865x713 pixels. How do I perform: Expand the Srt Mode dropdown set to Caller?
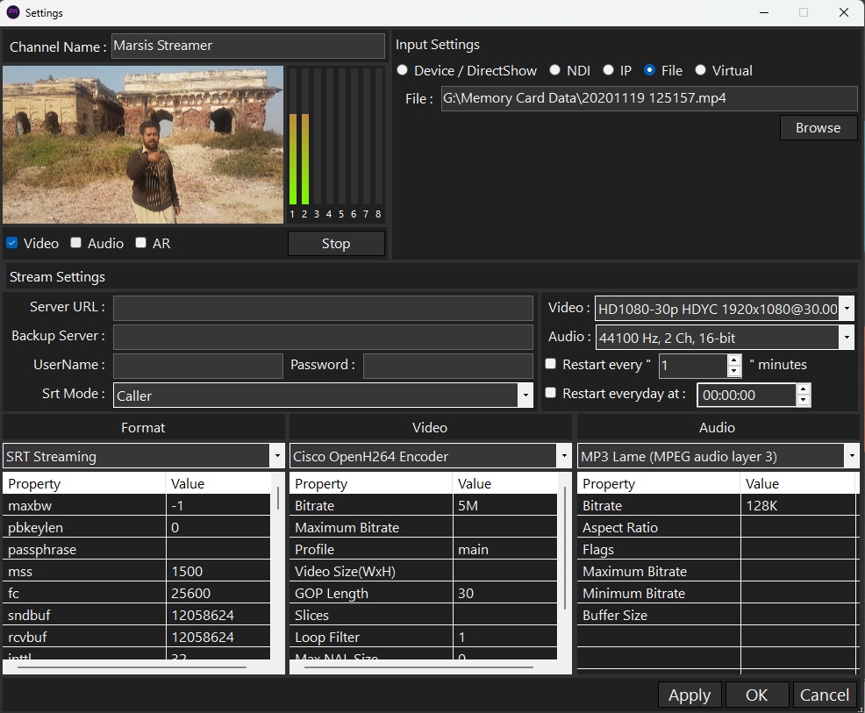(525, 394)
